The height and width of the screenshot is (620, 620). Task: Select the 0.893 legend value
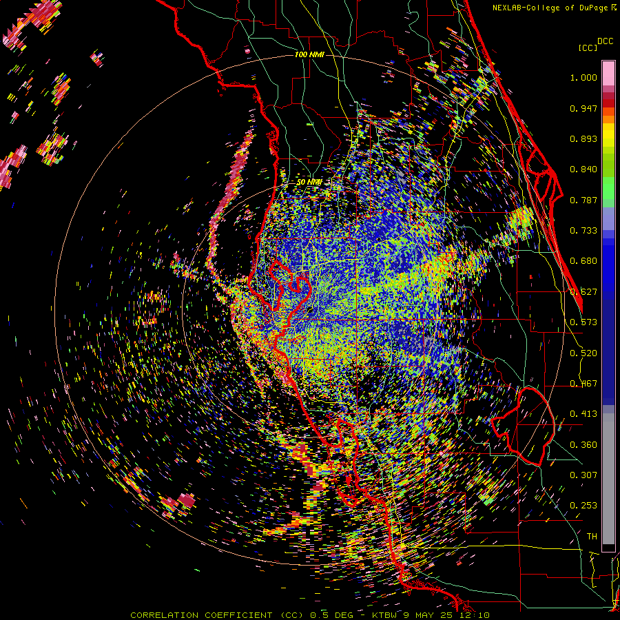pos(583,138)
